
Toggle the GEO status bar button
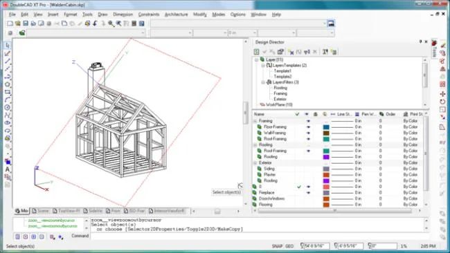click(289, 246)
